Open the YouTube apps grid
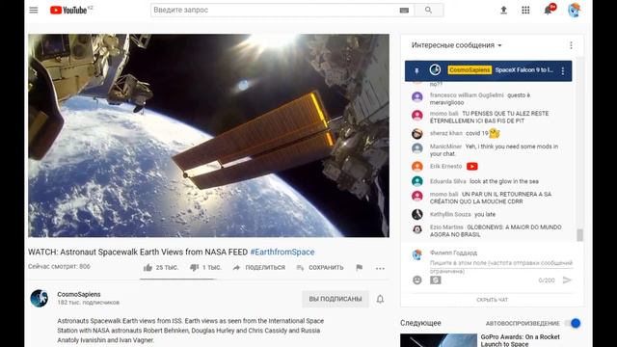The image size is (617, 347). click(x=525, y=11)
